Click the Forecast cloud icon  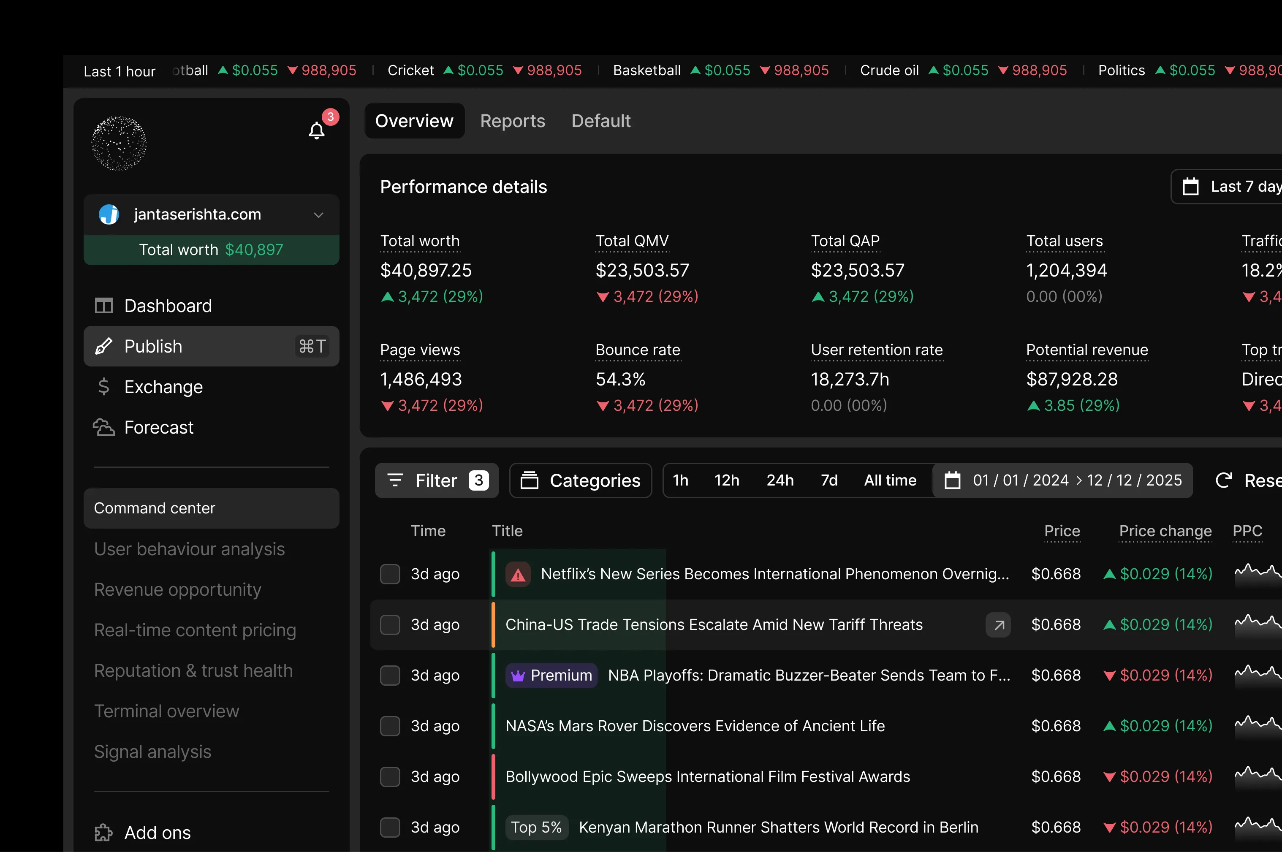[104, 428]
